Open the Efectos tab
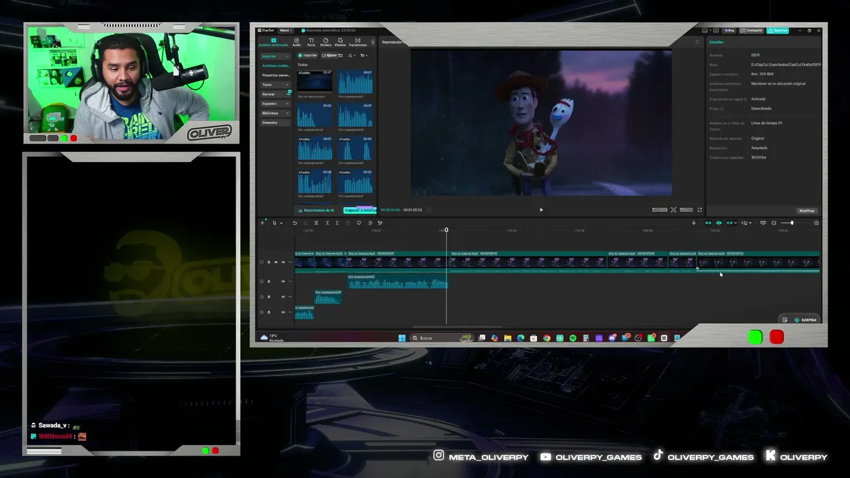 [340, 42]
